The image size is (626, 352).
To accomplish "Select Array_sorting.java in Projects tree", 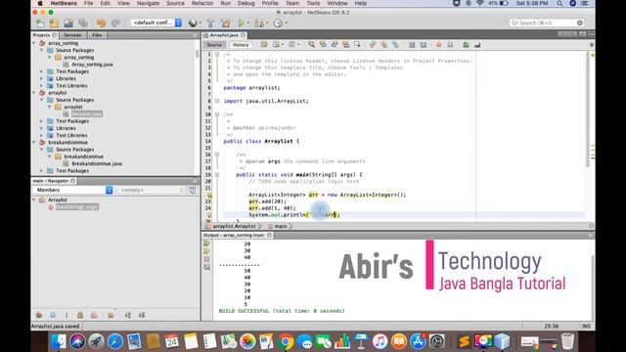I will (x=92, y=65).
